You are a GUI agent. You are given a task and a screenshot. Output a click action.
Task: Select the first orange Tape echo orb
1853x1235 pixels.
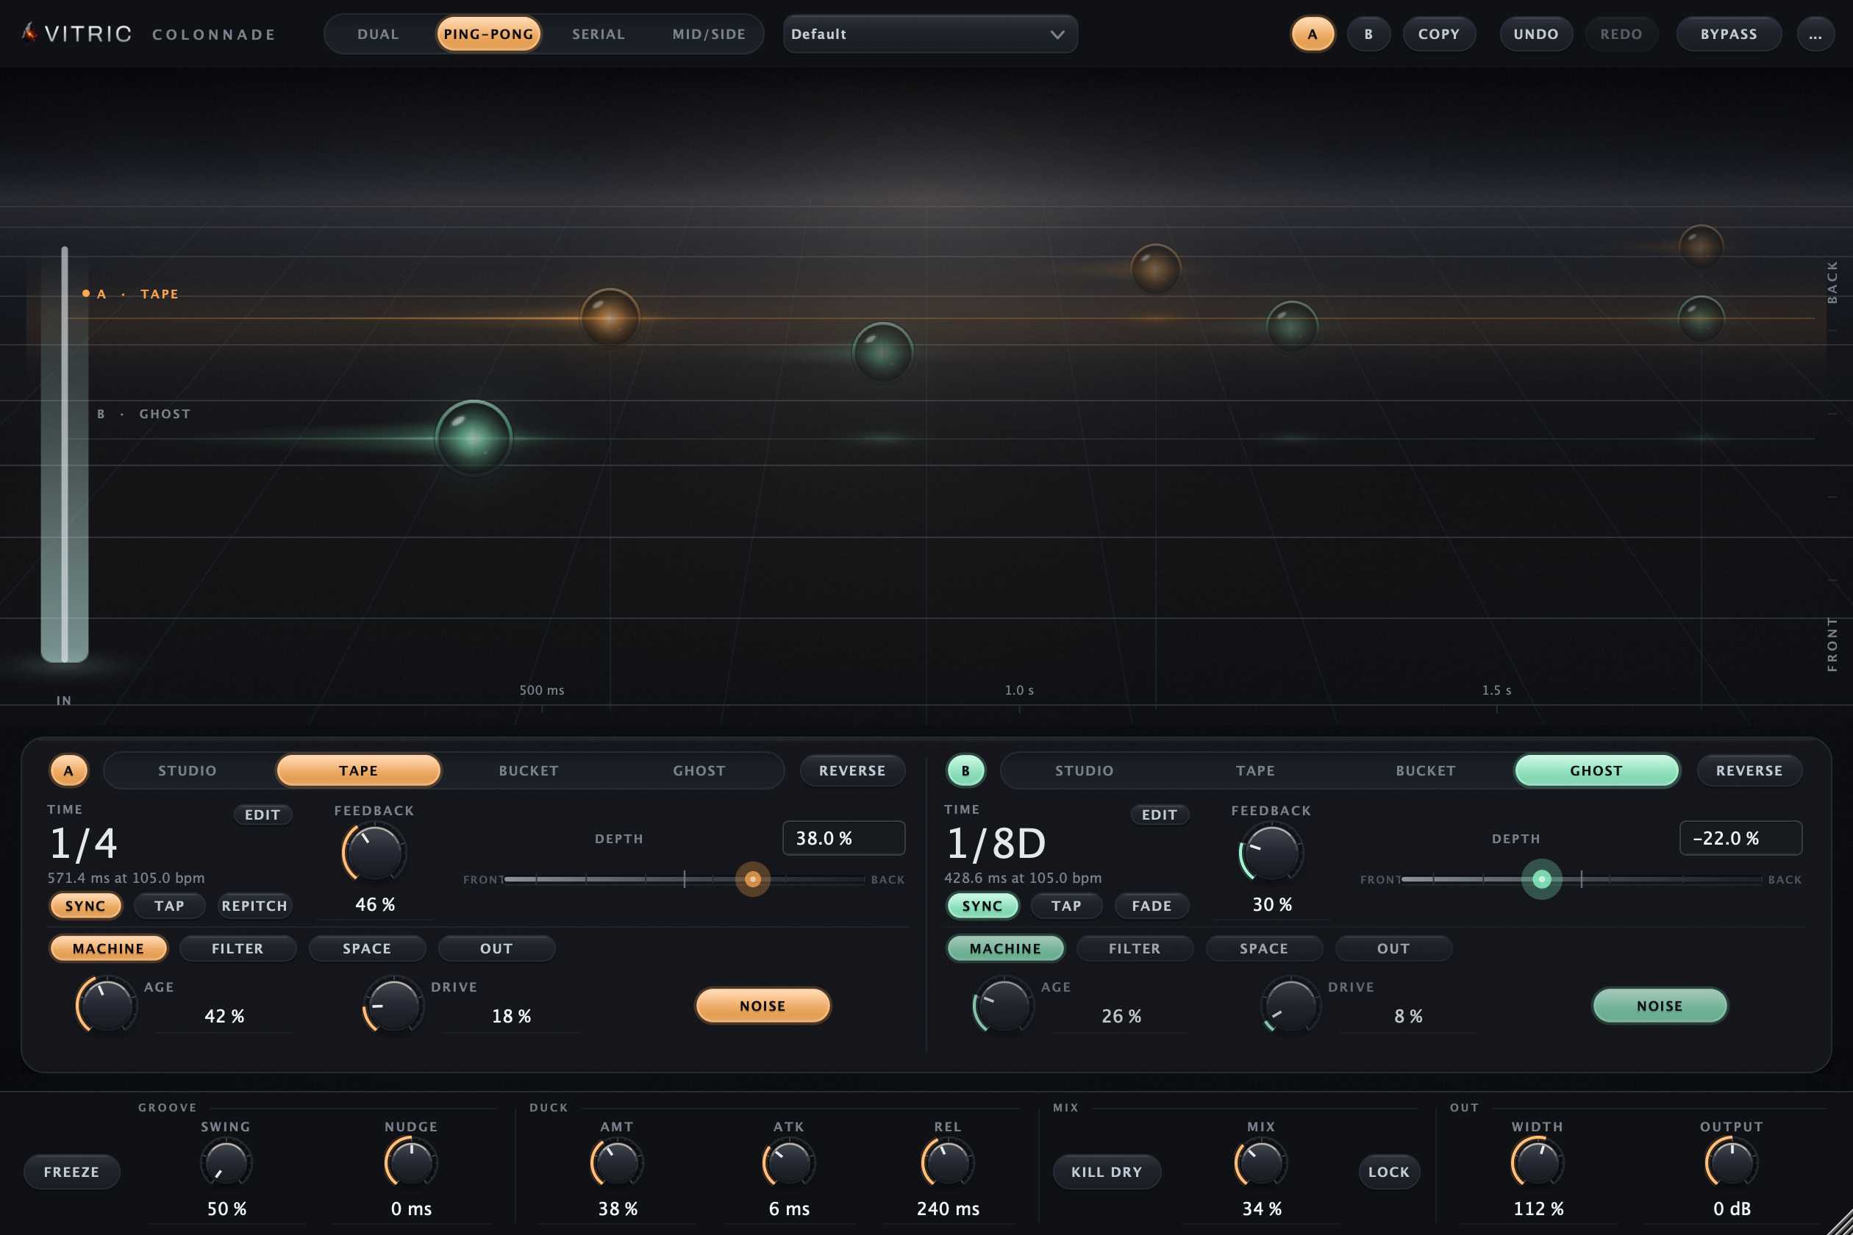610,318
